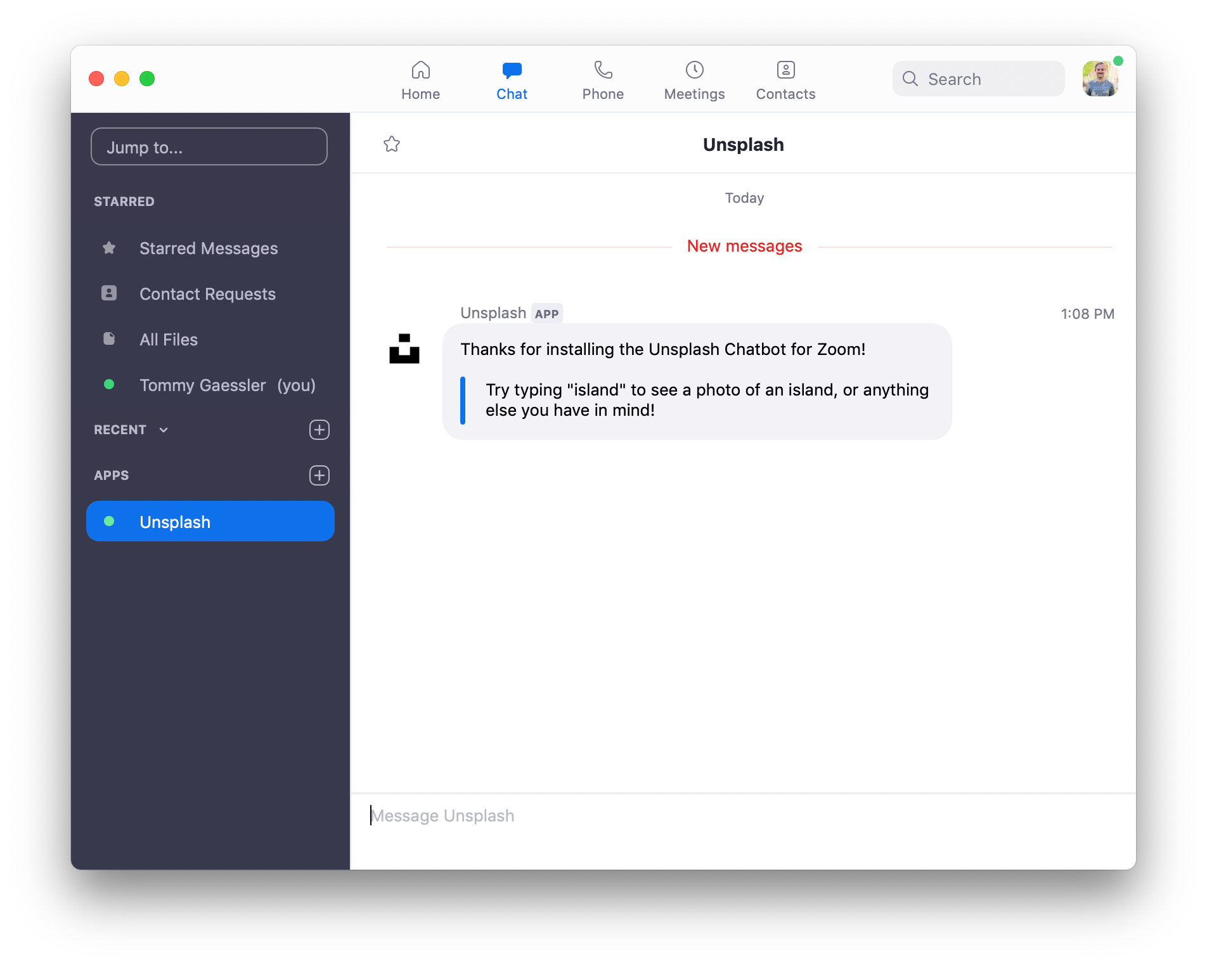The width and height of the screenshot is (1207, 966).
Task: Click the 1:08 PM timestamp
Action: tap(1088, 314)
